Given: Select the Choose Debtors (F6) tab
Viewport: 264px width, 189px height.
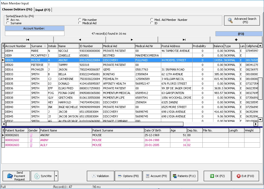Looking at the screenshot, I should [17, 10].
